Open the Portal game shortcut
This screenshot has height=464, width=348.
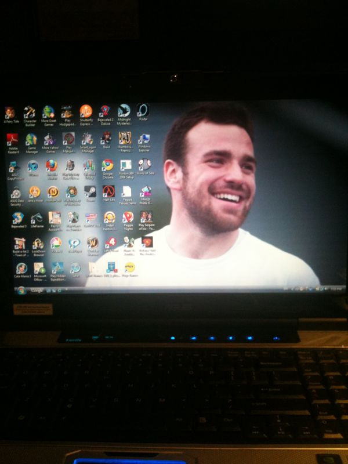point(143,110)
